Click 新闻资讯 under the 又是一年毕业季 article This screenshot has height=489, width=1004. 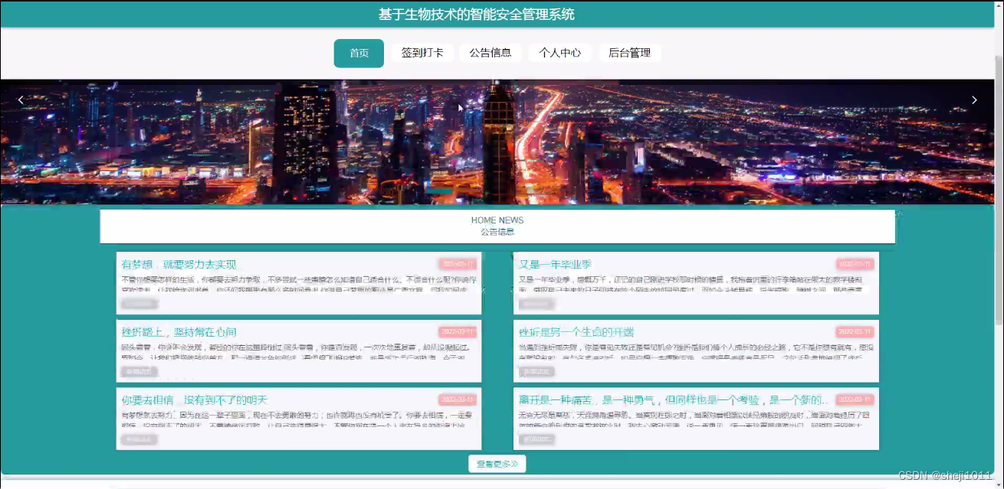click(x=537, y=303)
